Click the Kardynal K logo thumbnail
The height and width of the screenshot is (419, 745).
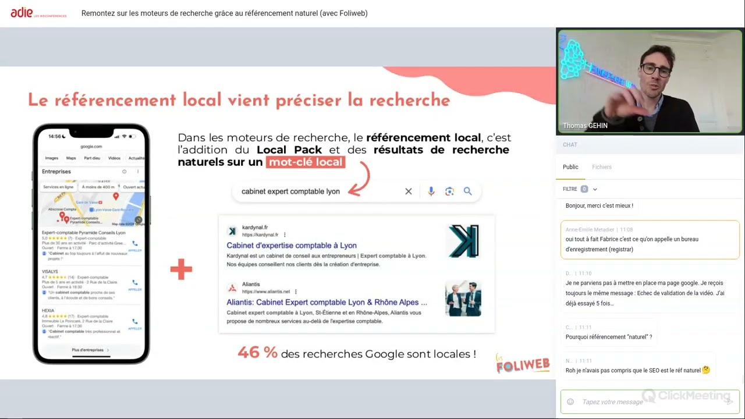(x=463, y=241)
